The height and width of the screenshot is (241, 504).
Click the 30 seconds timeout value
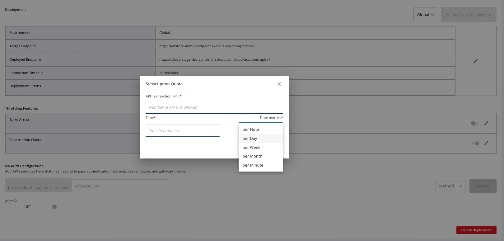[x=169, y=73]
